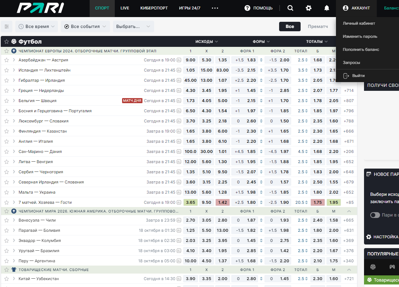Adjust total stepper for Сан-Марино — Дания
This screenshot has height=287, width=399.
(306, 151)
